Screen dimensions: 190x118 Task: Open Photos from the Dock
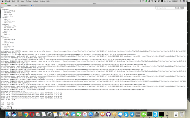[x=67, y=114]
